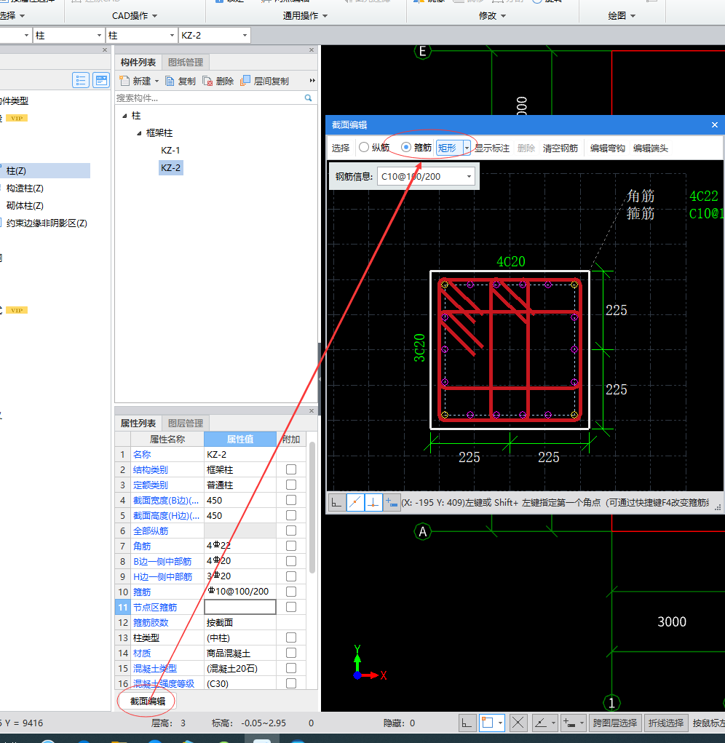Click the 折线选择 button

coord(666,723)
